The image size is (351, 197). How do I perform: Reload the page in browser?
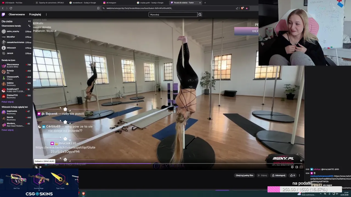pos(11,8)
